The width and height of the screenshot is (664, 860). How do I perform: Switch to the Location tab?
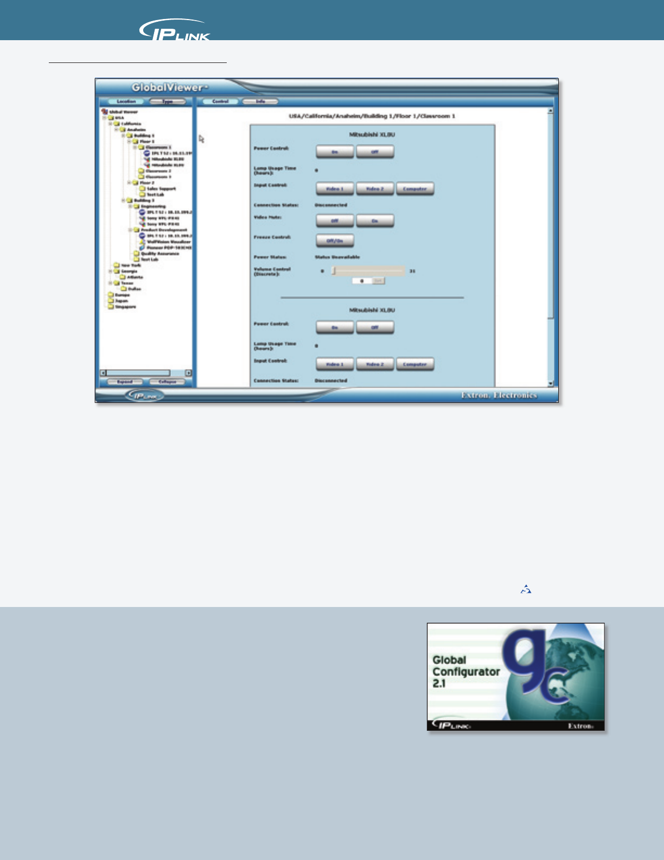(126, 102)
